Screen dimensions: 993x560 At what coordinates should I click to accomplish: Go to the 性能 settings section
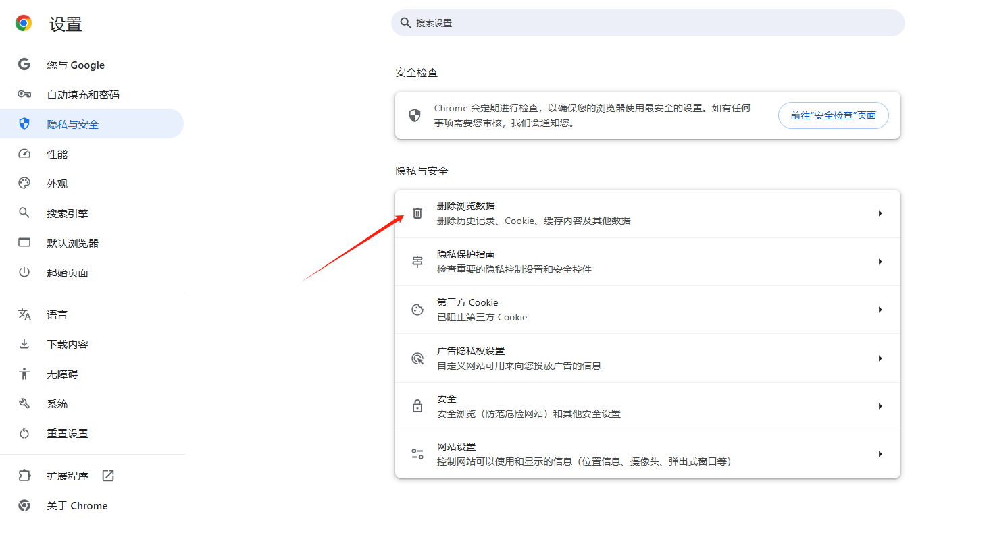coord(92,154)
